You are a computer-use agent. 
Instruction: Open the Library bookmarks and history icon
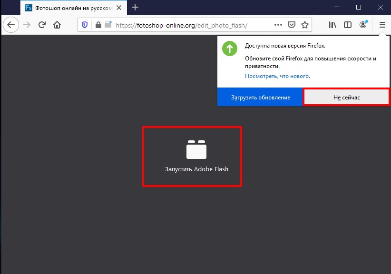[333, 25]
